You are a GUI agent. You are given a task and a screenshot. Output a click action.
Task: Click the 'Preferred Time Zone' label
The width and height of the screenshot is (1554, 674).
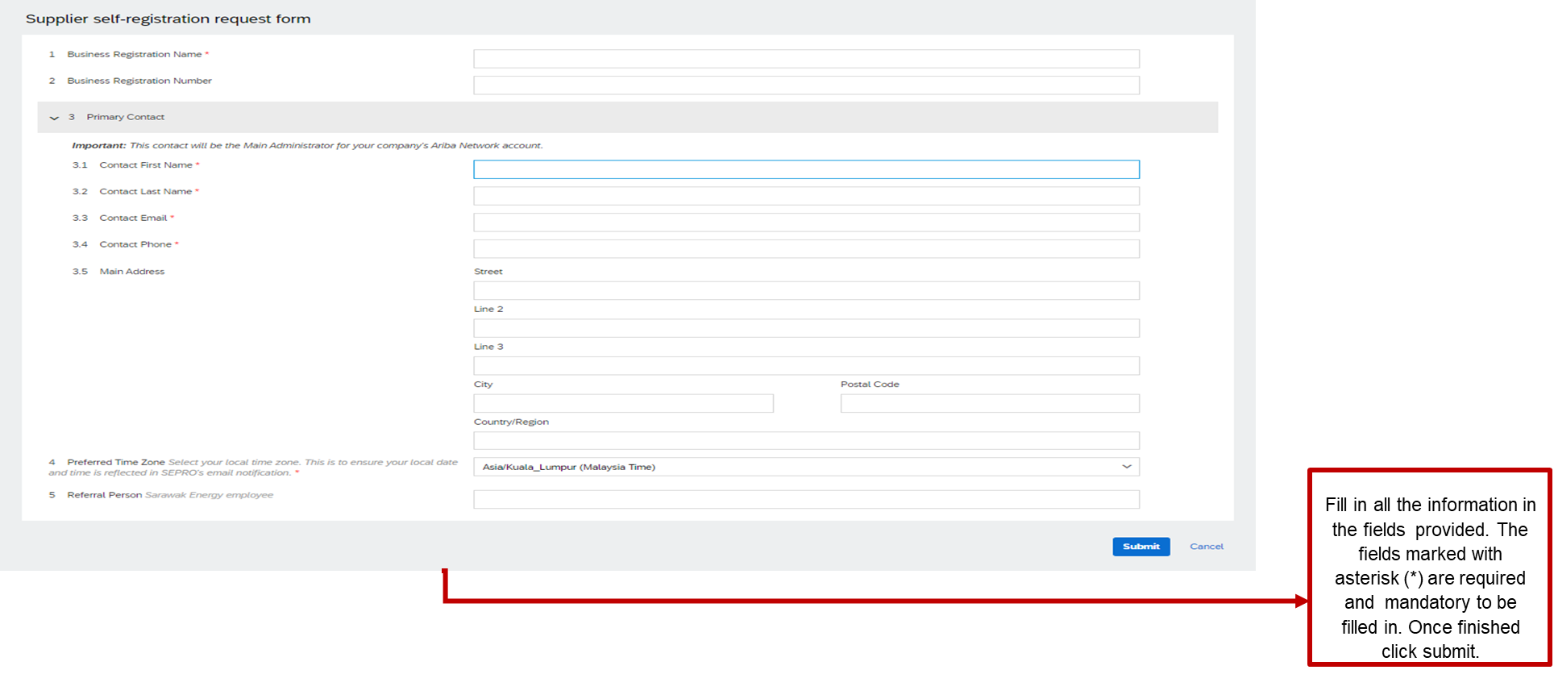(116, 462)
